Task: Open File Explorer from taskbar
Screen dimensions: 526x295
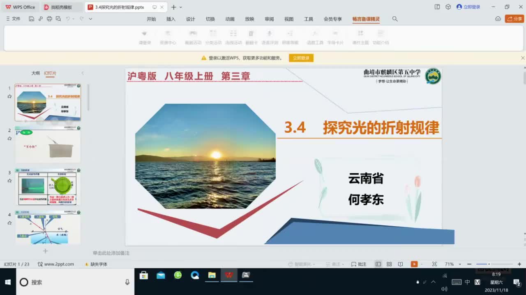Action: point(212,275)
